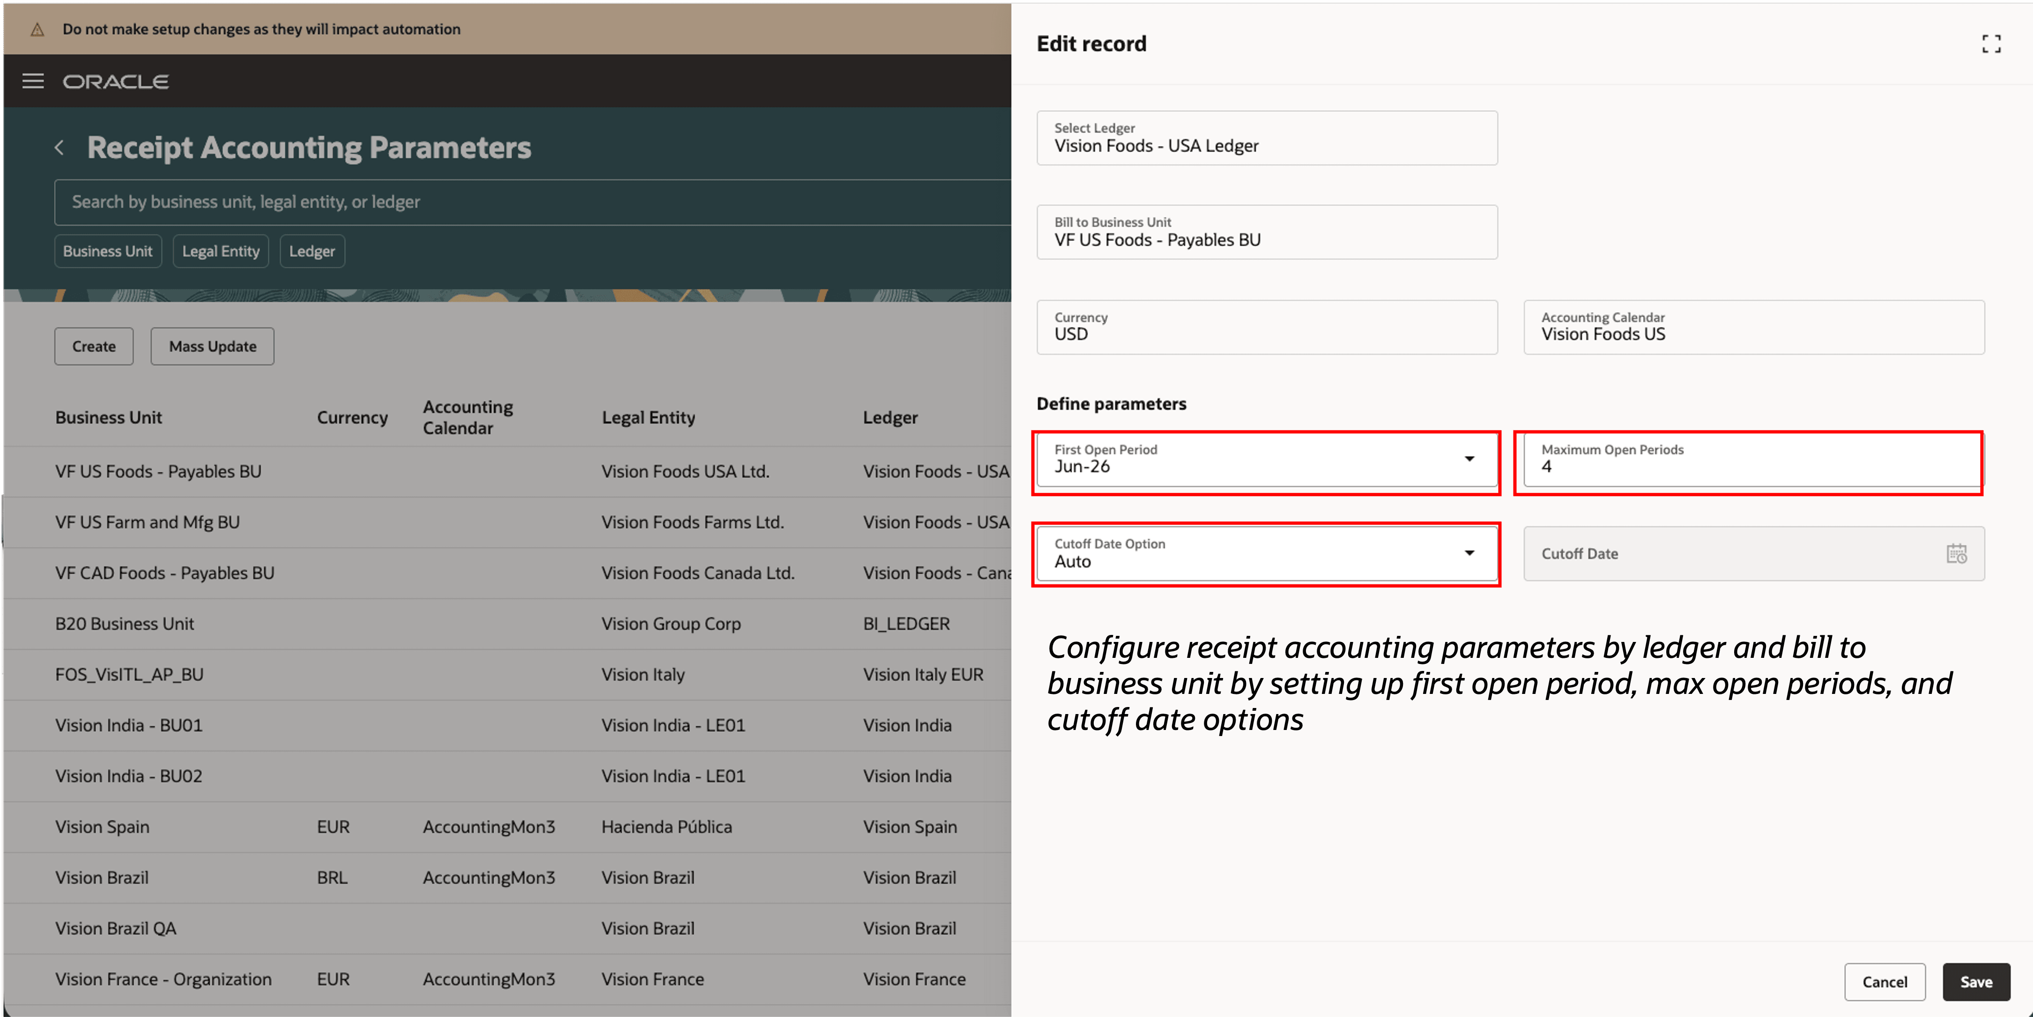
Task: Click the Select Ledger field
Action: (x=1267, y=138)
